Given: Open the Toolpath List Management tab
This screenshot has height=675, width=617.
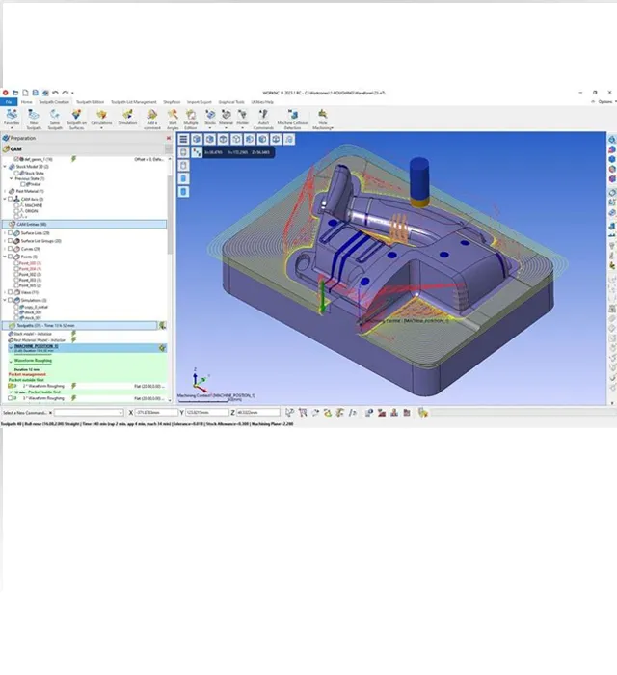Looking at the screenshot, I should (x=134, y=102).
